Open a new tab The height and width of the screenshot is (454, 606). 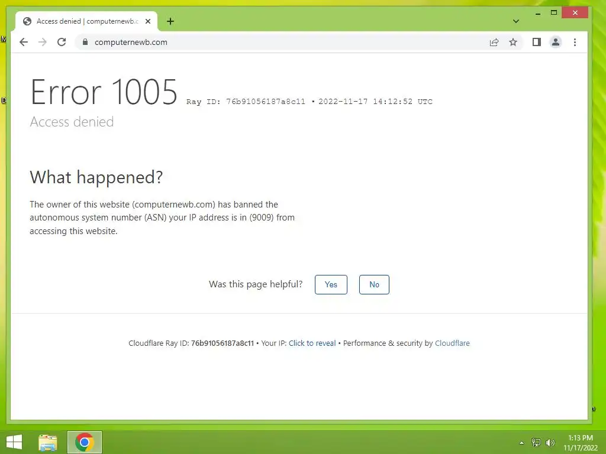click(170, 21)
